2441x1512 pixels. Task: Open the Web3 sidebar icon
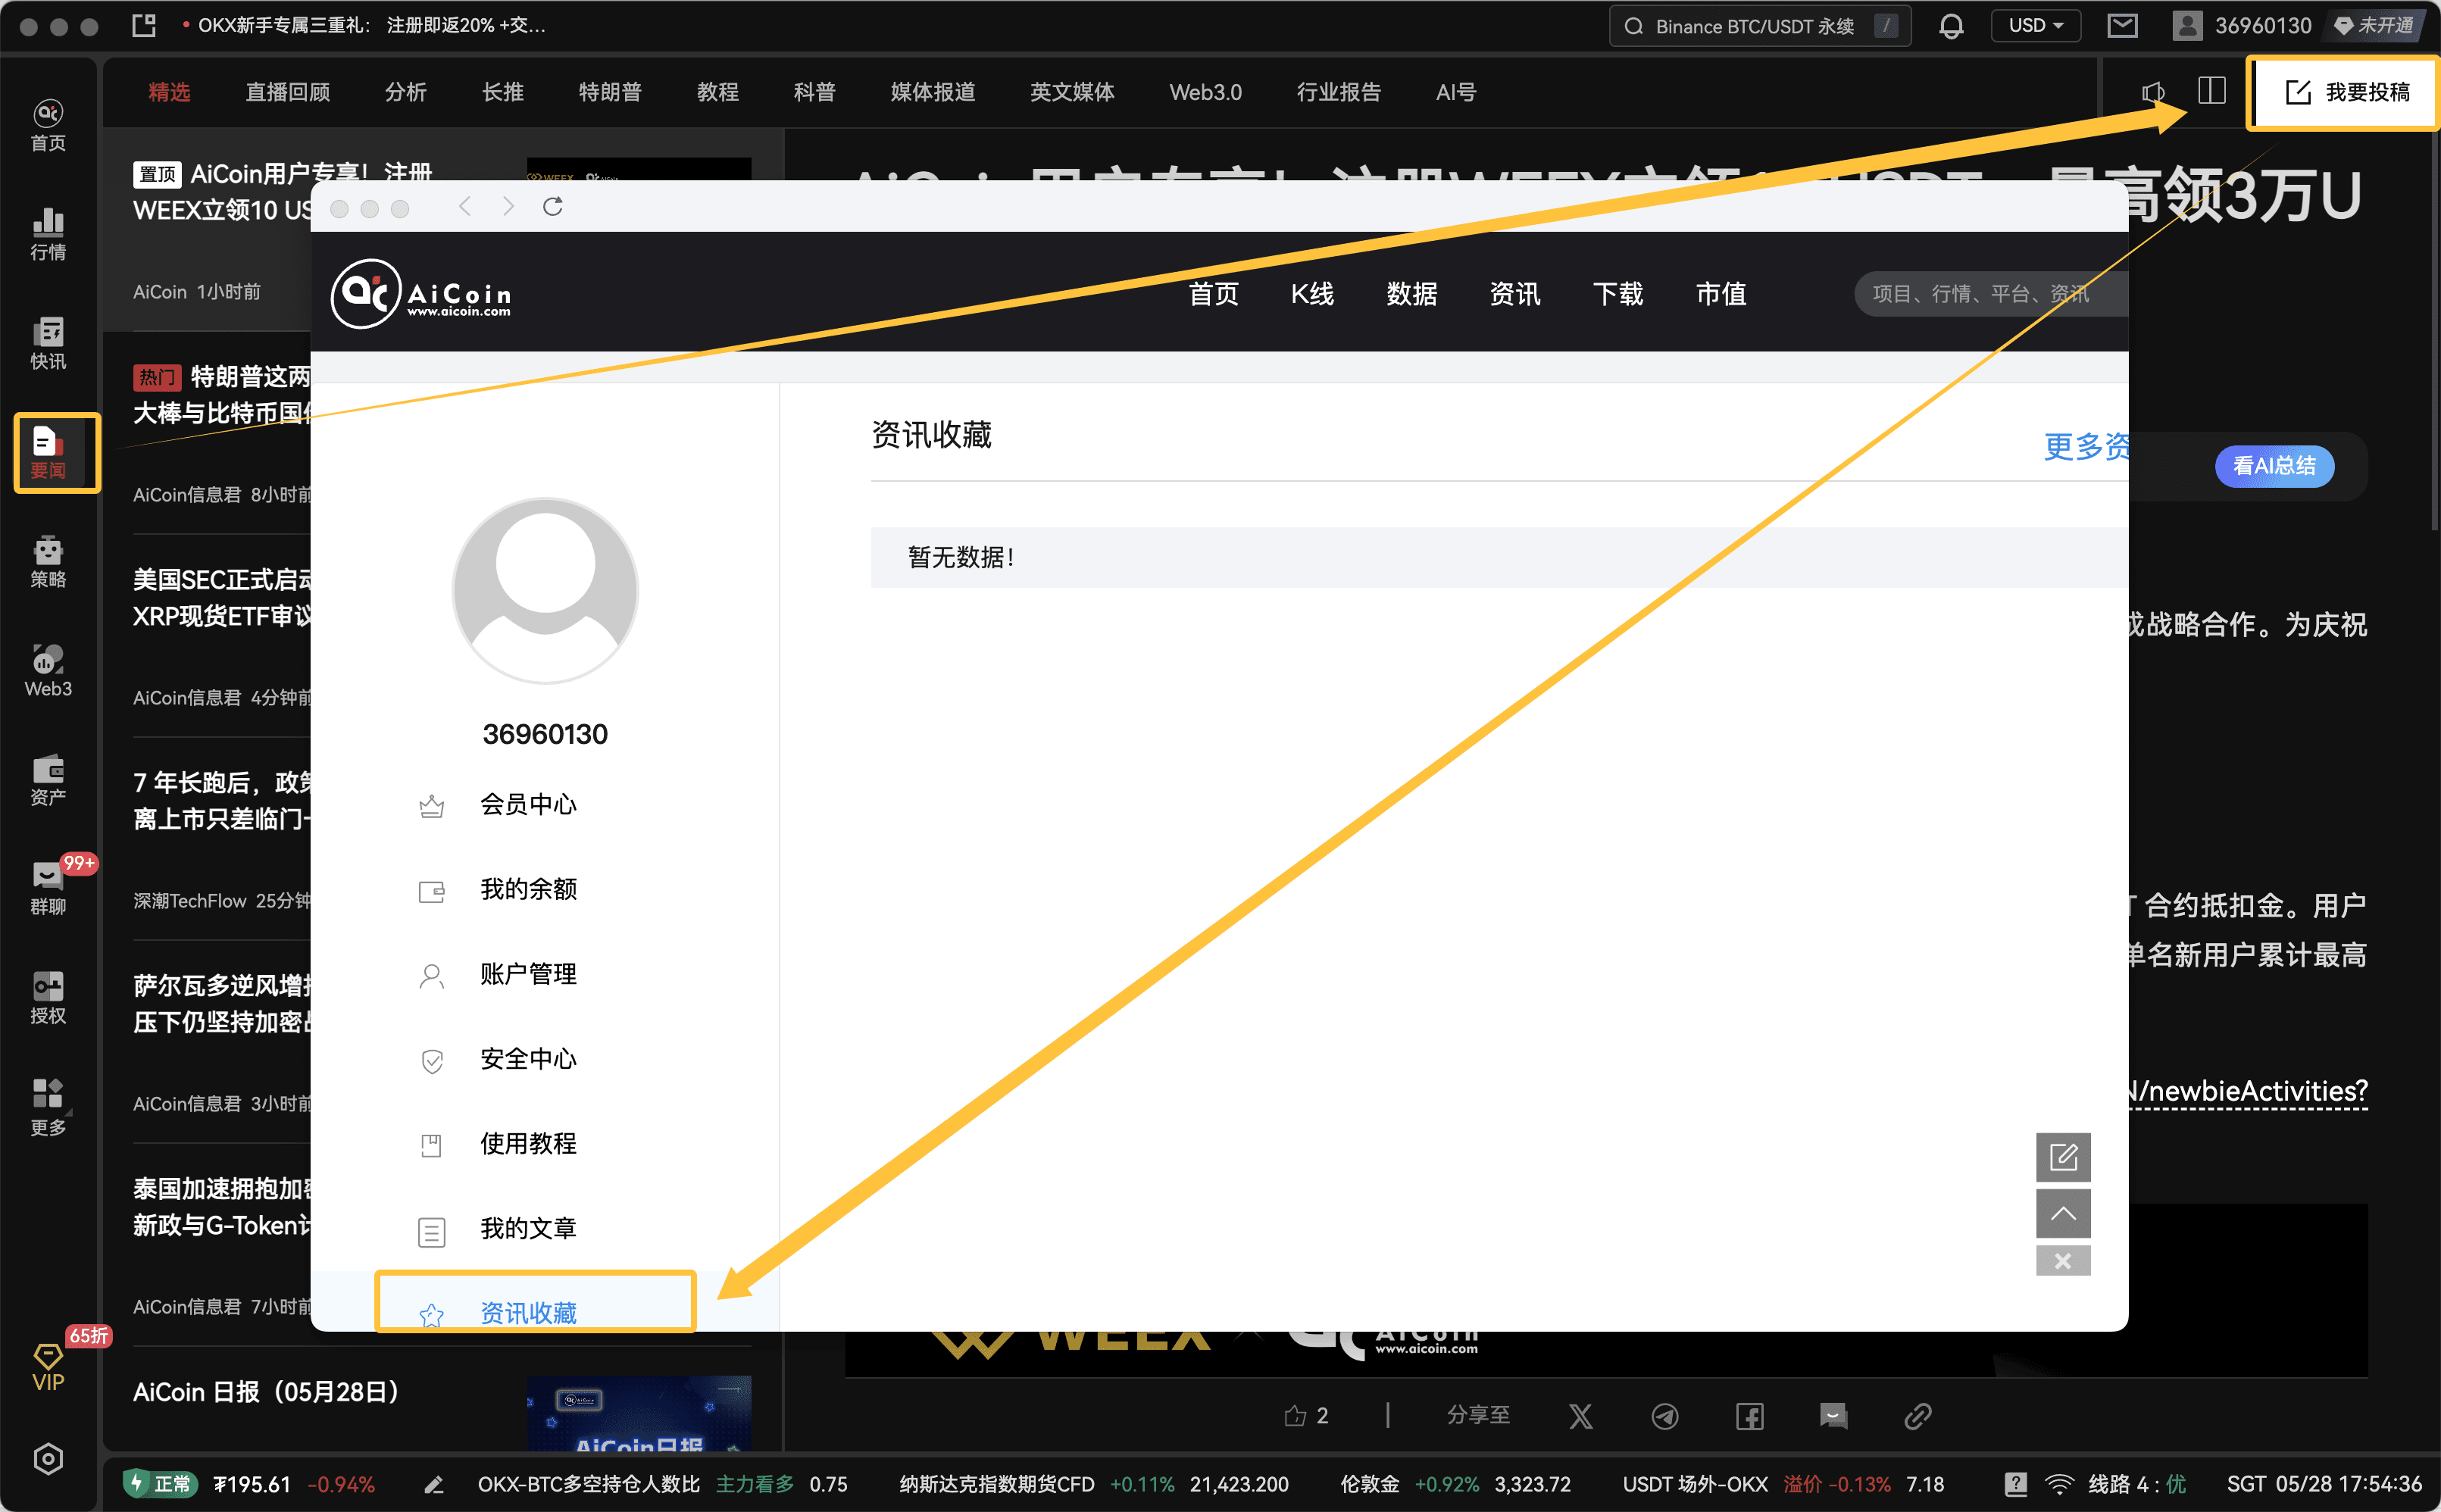(x=48, y=670)
